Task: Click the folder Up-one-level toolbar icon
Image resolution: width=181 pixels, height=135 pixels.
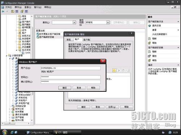Action: point(13,12)
